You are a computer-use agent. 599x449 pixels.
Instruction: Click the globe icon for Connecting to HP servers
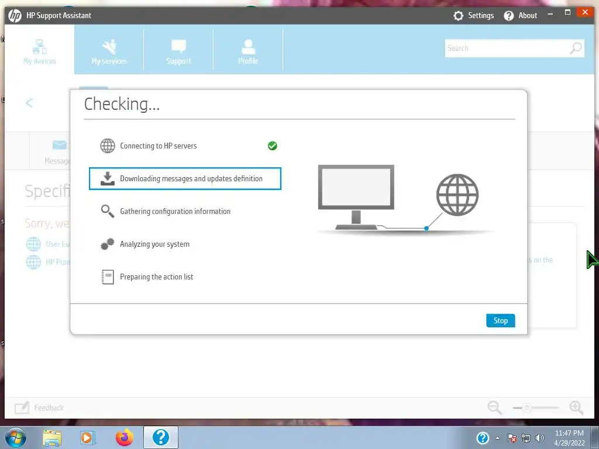[108, 146]
